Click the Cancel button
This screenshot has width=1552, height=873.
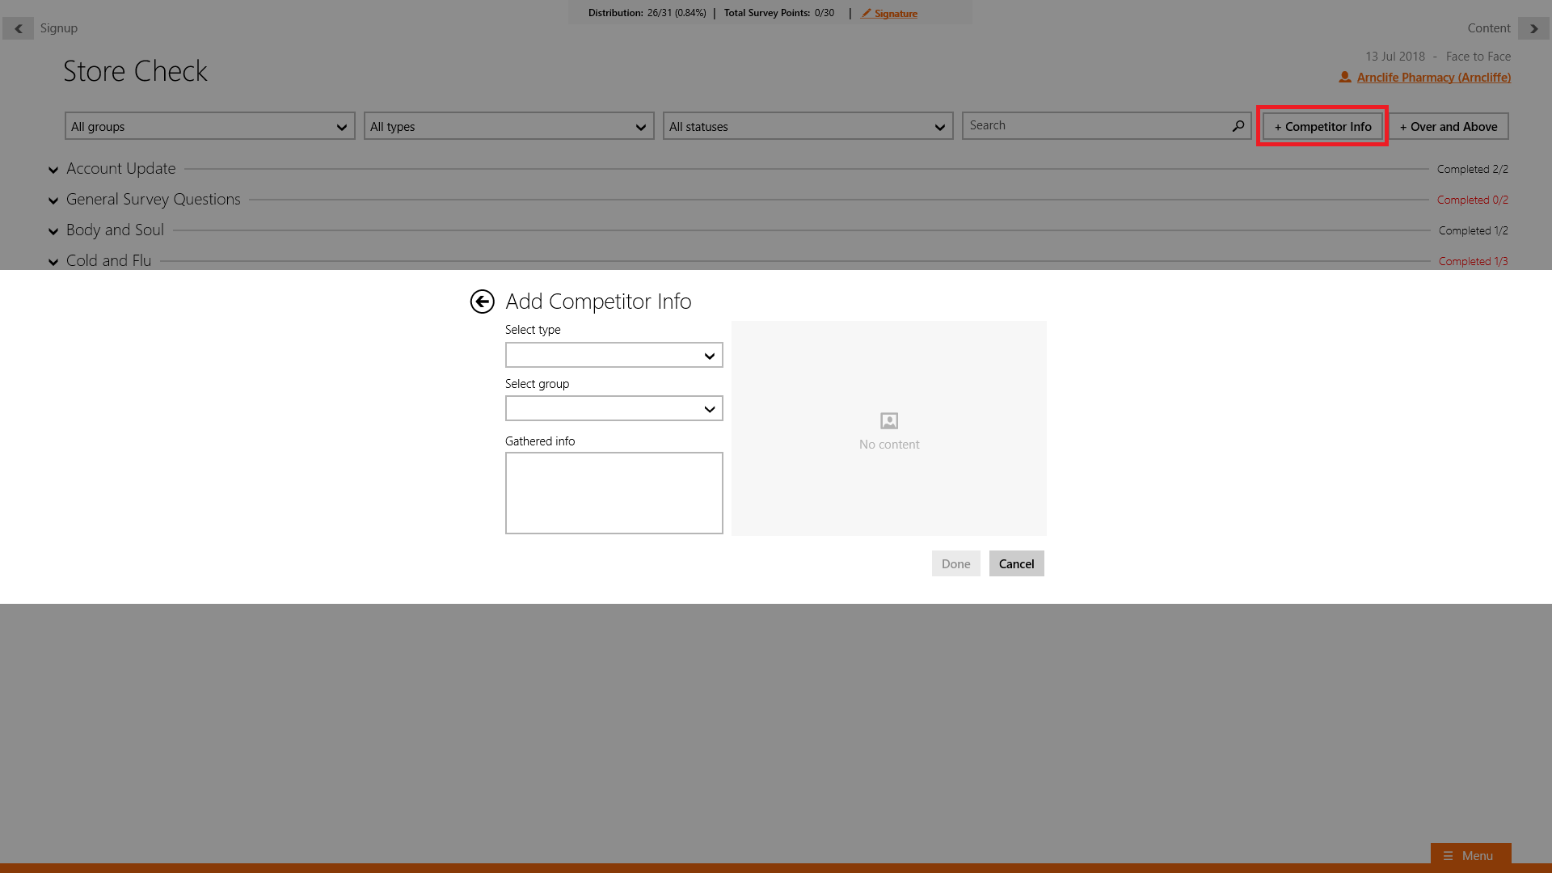pos(1016,564)
